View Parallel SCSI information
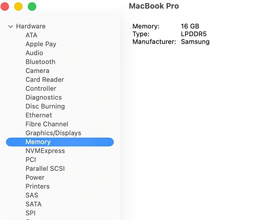The width and height of the screenshot is (261, 220). [45, 168]
